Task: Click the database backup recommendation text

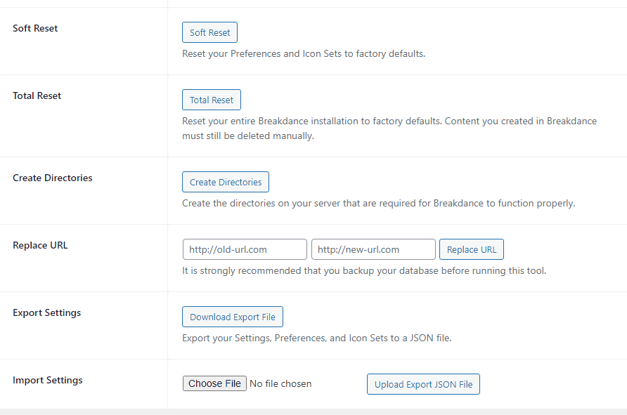Action: 363,270
